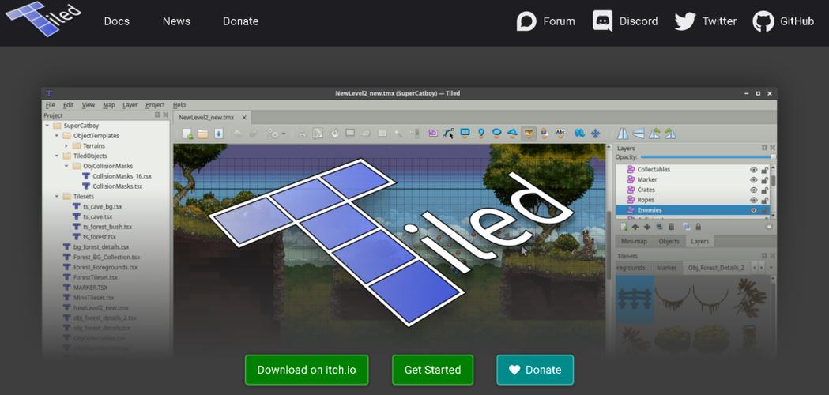Image resolution: width=829 pixels, height=395 pixels.
Task: Collapse the TiledObjects folder
Action: [57, 156]
